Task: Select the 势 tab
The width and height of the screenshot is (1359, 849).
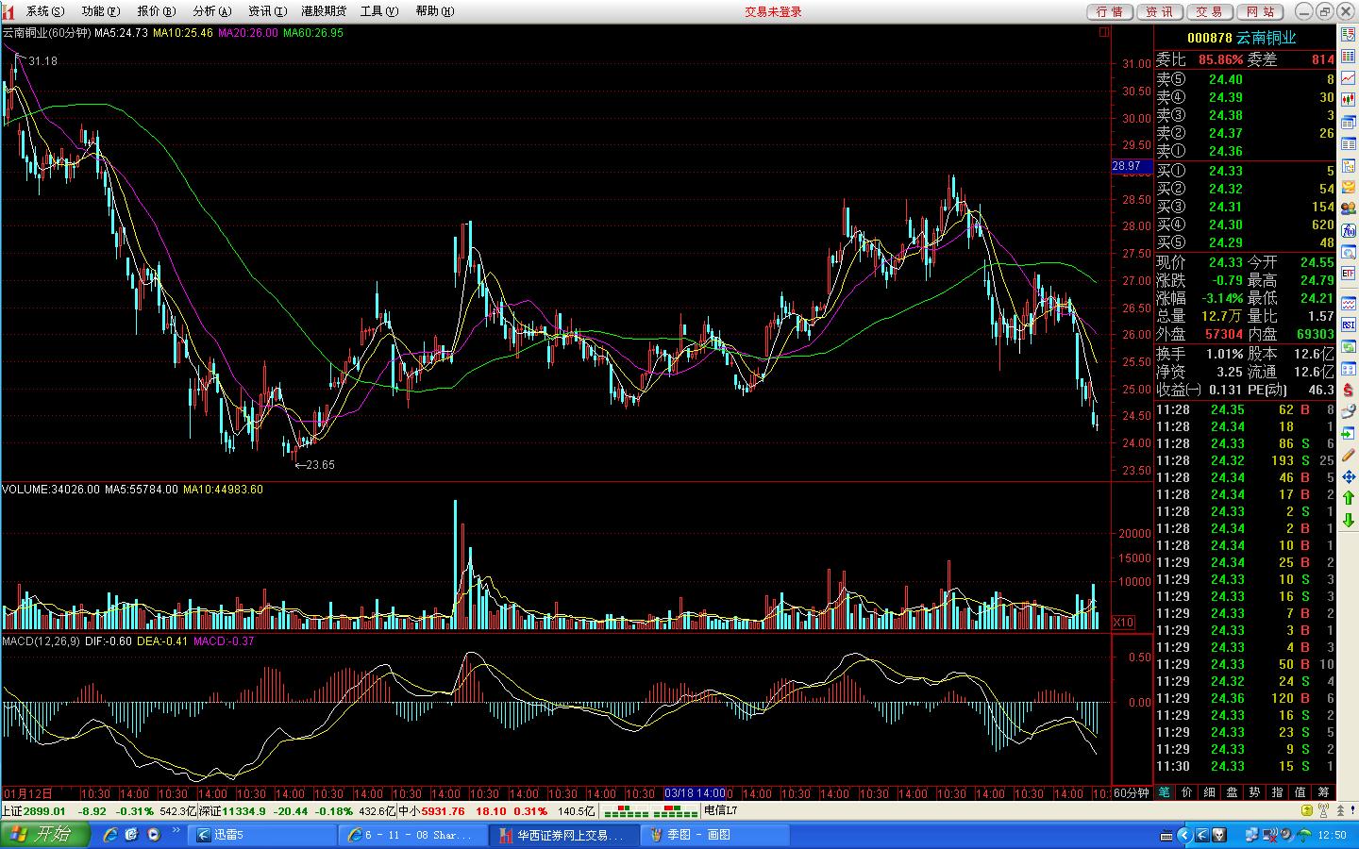Action: [1255, 792]
